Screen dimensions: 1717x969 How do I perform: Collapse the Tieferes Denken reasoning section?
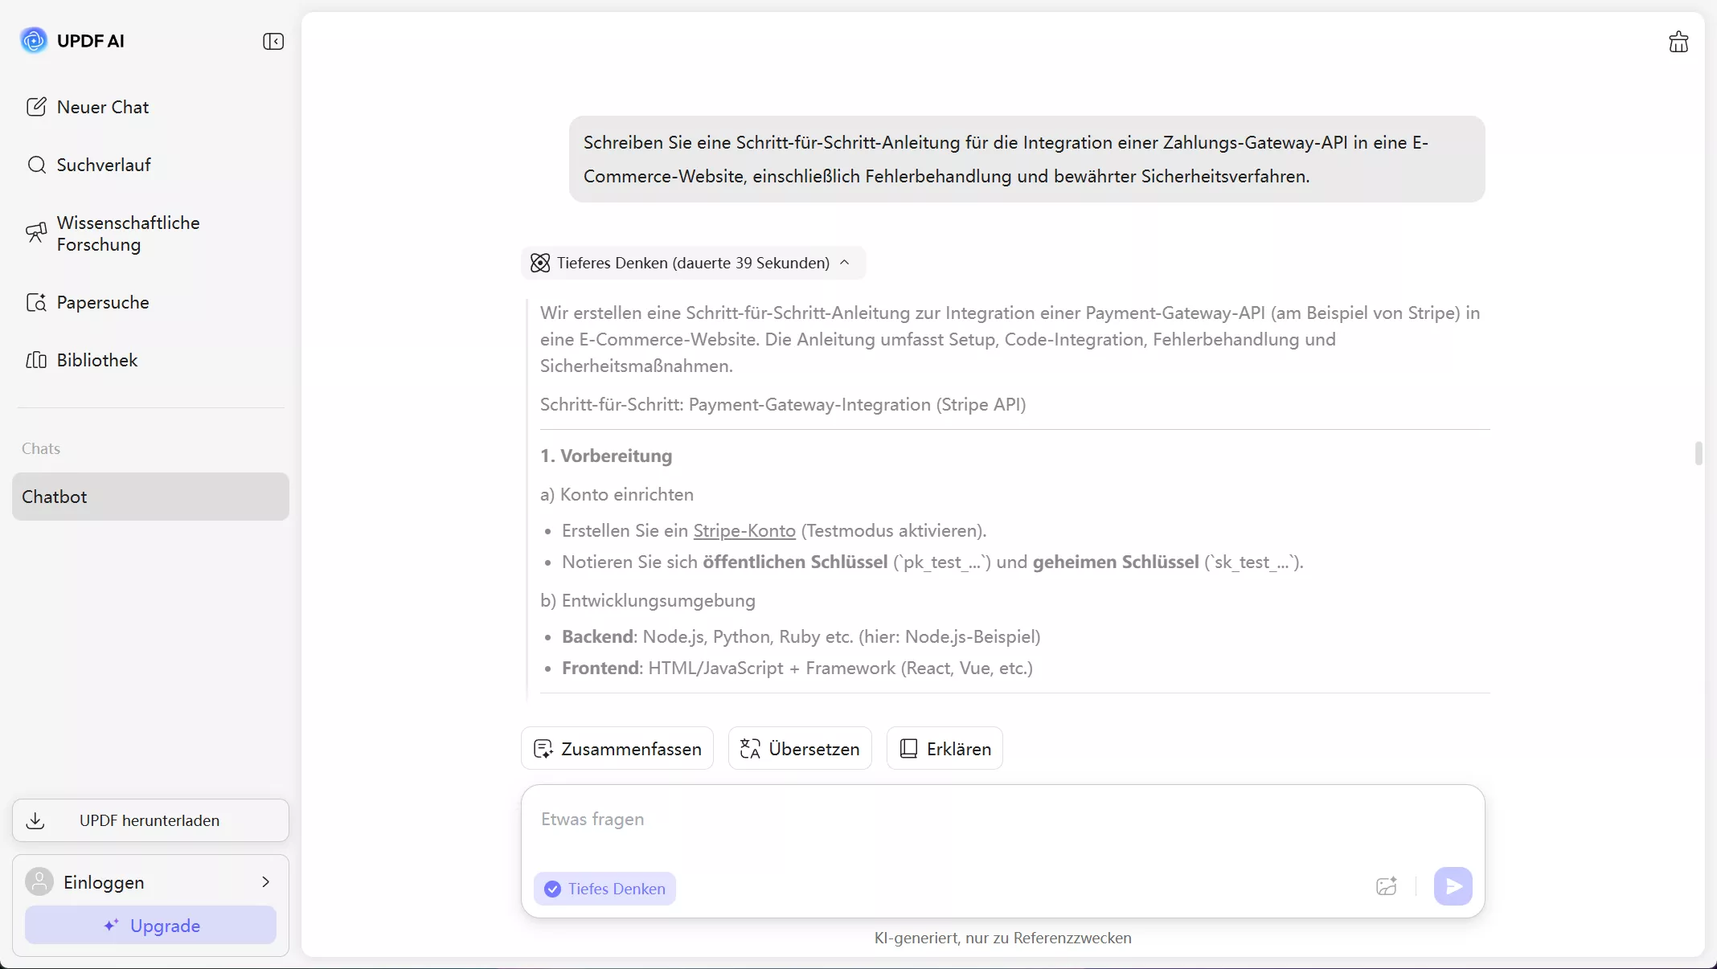pos(844,263)
